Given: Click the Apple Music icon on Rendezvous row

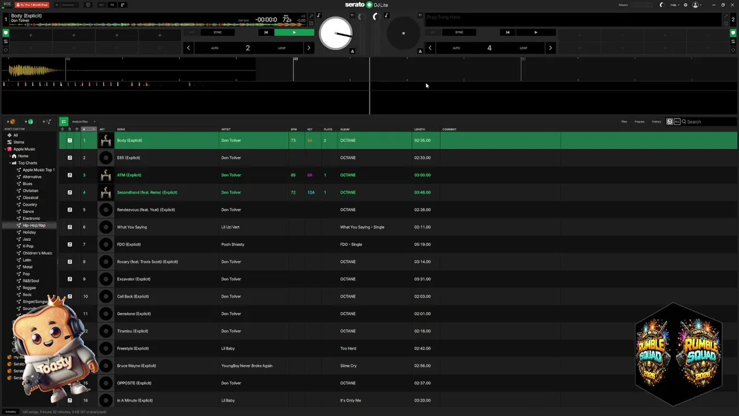Looking at the screenshot, I should (x=70, y=210).
